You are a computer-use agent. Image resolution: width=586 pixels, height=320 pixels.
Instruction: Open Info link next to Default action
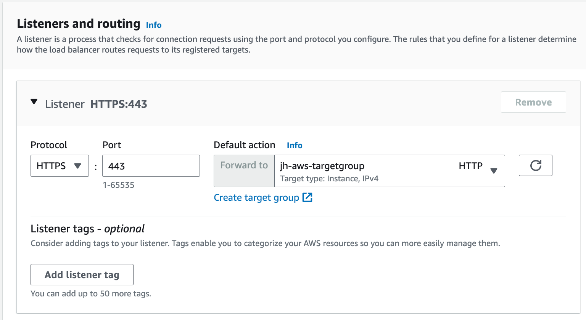click(294, 146)
